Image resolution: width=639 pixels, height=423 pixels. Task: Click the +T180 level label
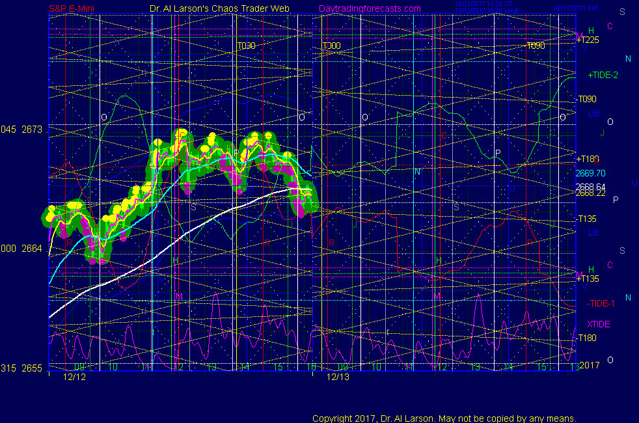588,159
